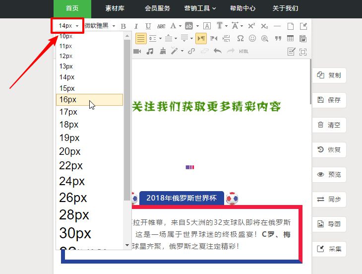Insert a horizontal rule line

[x=277, y=26]
